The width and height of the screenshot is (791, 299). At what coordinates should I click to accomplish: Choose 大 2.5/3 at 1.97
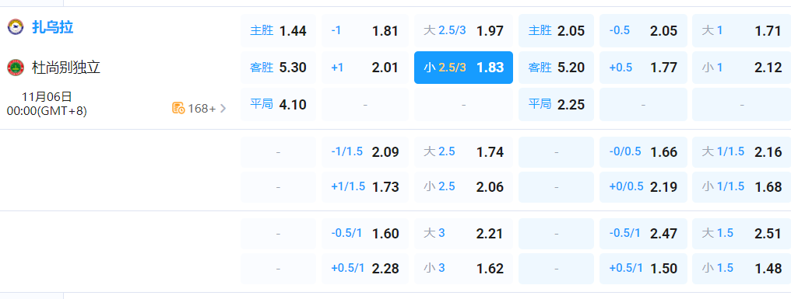point(463,31)
